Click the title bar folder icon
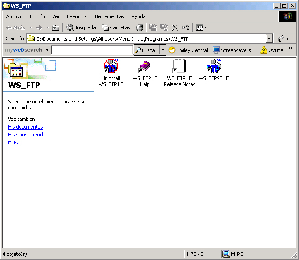Screen dimensions: 299x260 pyautogui.click(x=6, y=6)
